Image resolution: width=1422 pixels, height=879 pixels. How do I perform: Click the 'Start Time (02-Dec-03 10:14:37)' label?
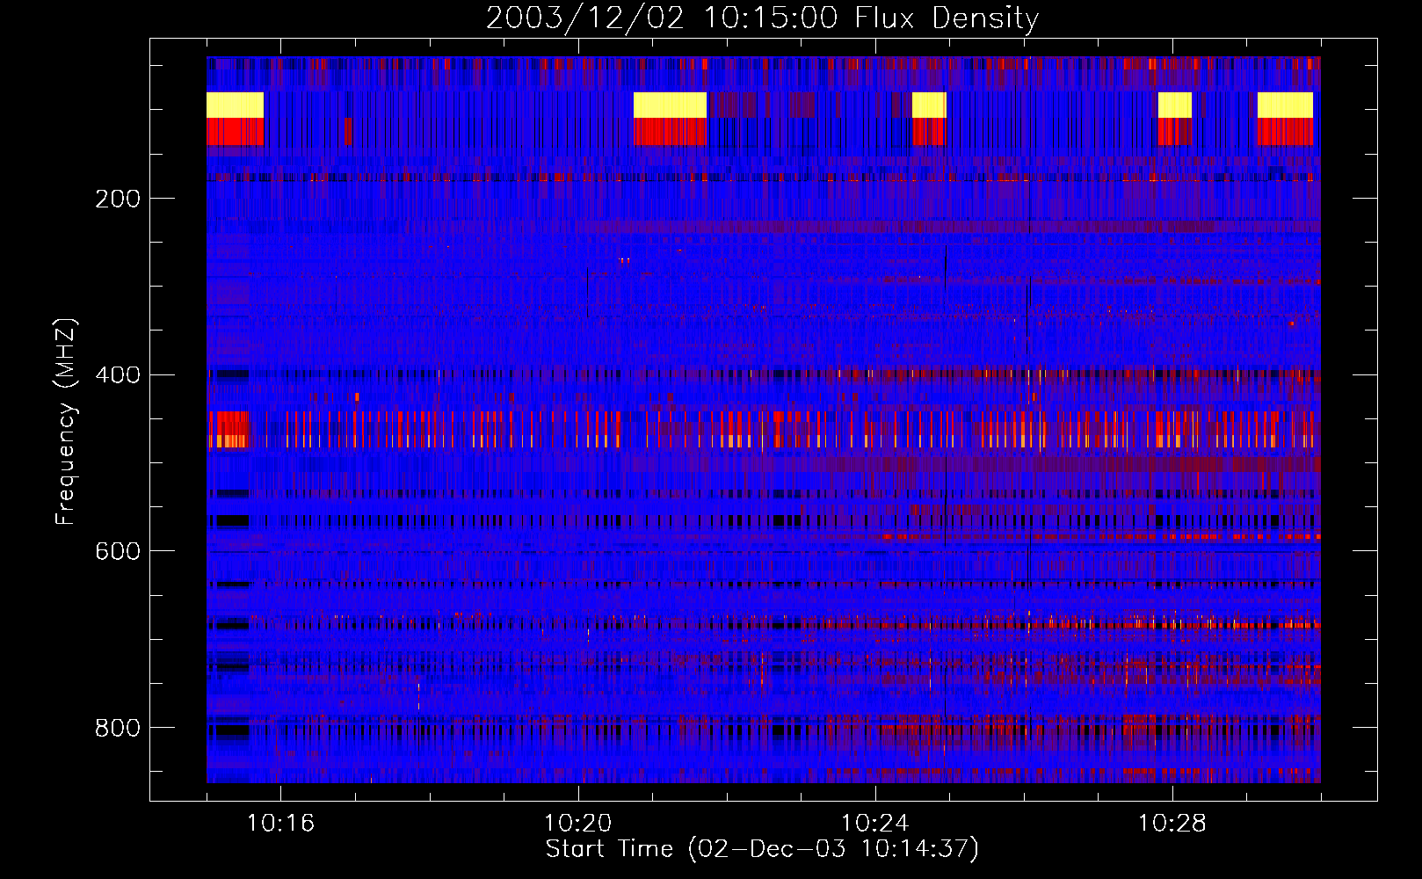[762, 849]
